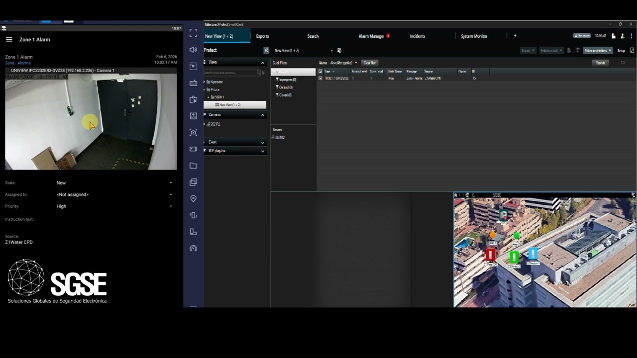Click the Clear filter button
The image size is (637, 358).
[370, 63]
